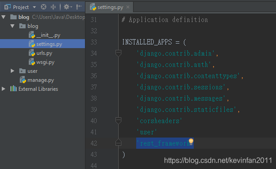Collapse the root blog project folder
This screenshot has width=276, height=169.
(4, 17)
